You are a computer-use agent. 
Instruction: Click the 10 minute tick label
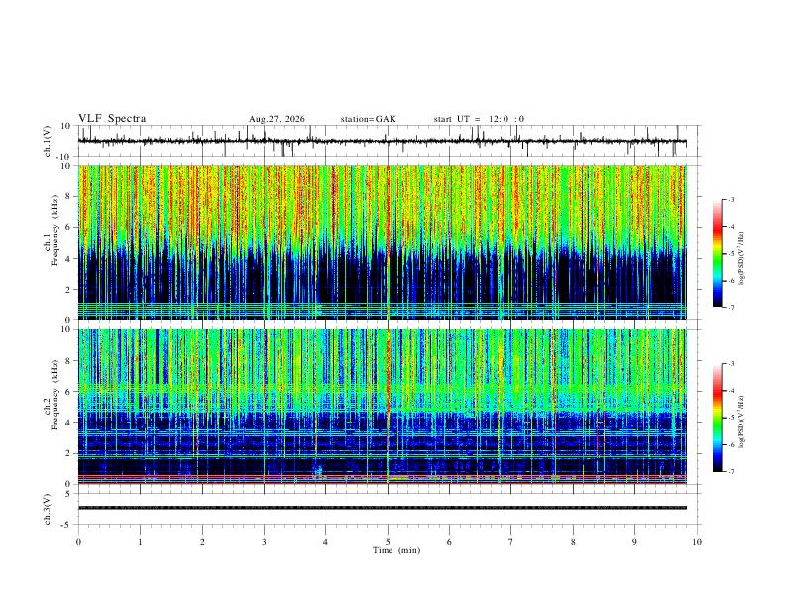(x=697, y=542)
